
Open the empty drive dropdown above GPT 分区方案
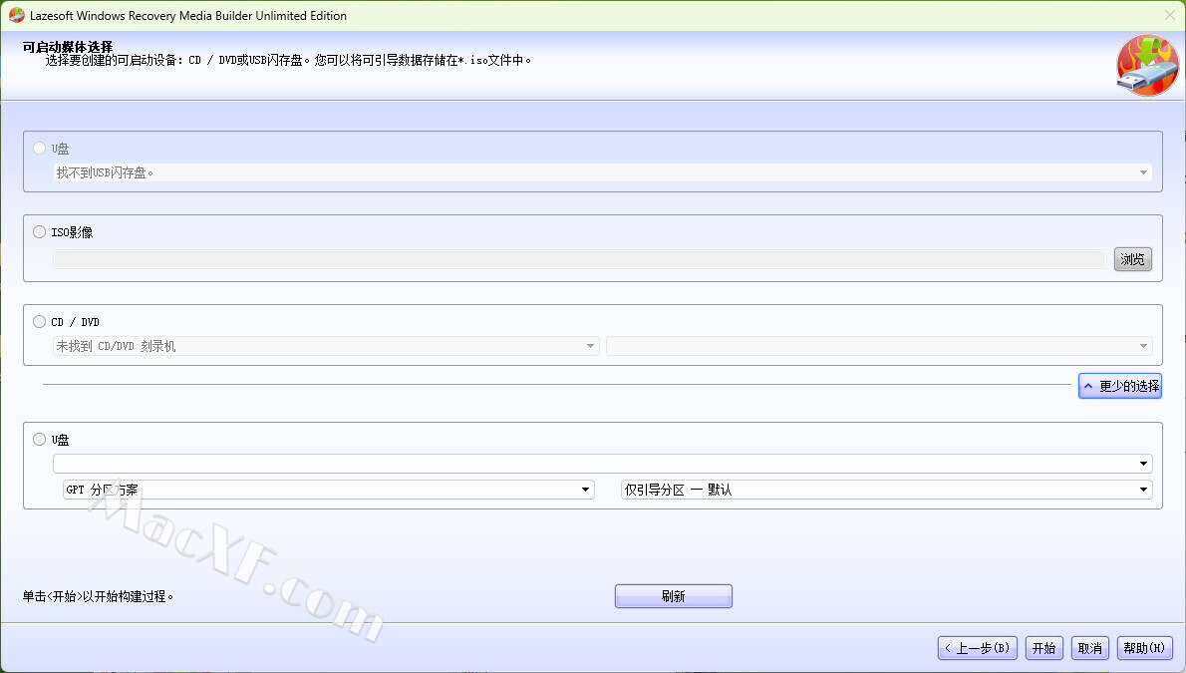603,464
